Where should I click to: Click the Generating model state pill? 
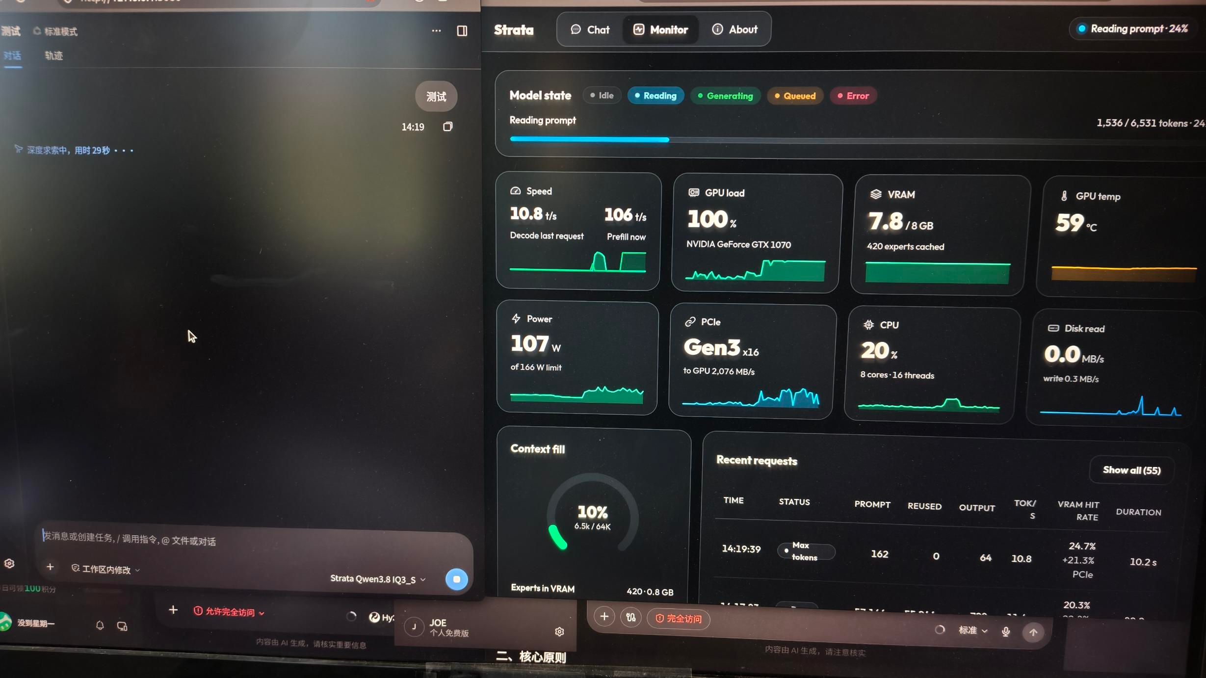[725, 96]
